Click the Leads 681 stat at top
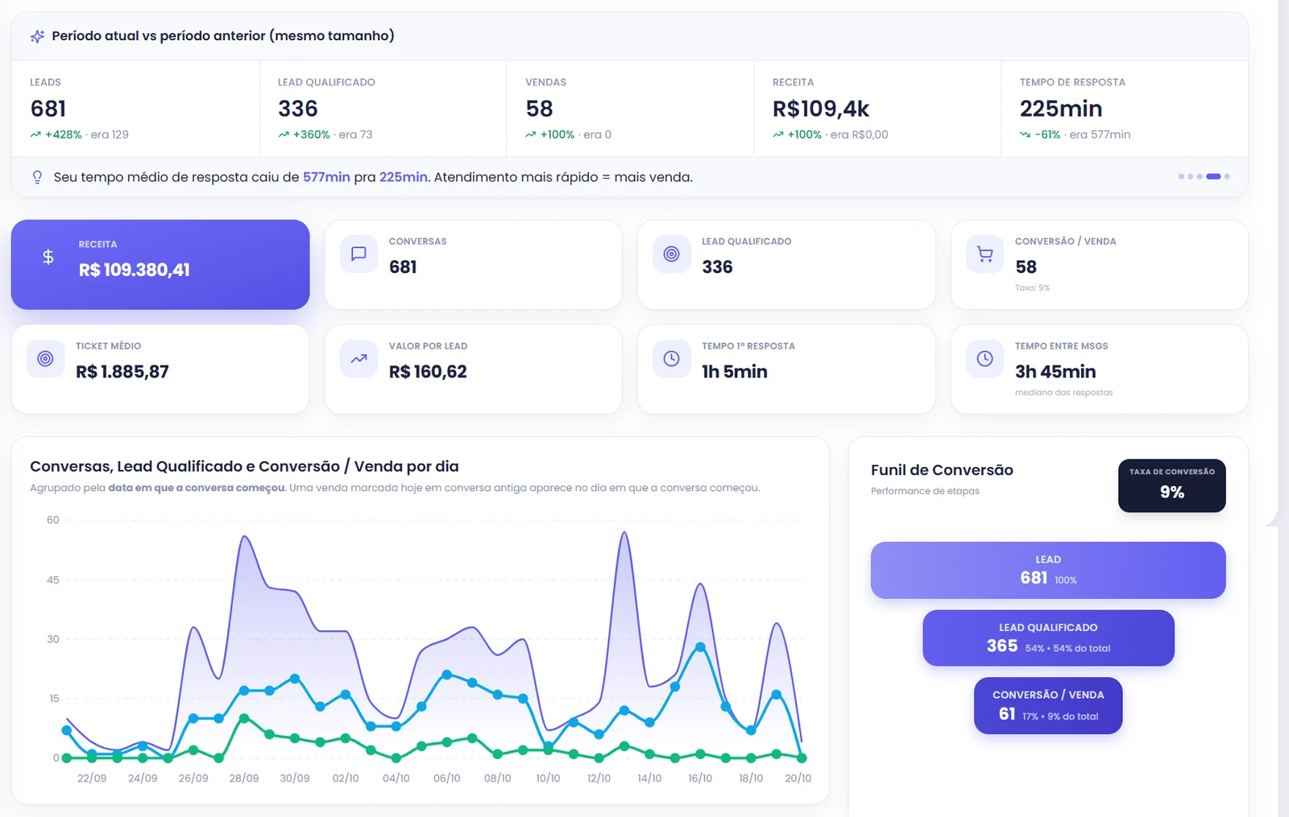Image resolution: width=1289 pixels, height=817 pixels. 135,109
